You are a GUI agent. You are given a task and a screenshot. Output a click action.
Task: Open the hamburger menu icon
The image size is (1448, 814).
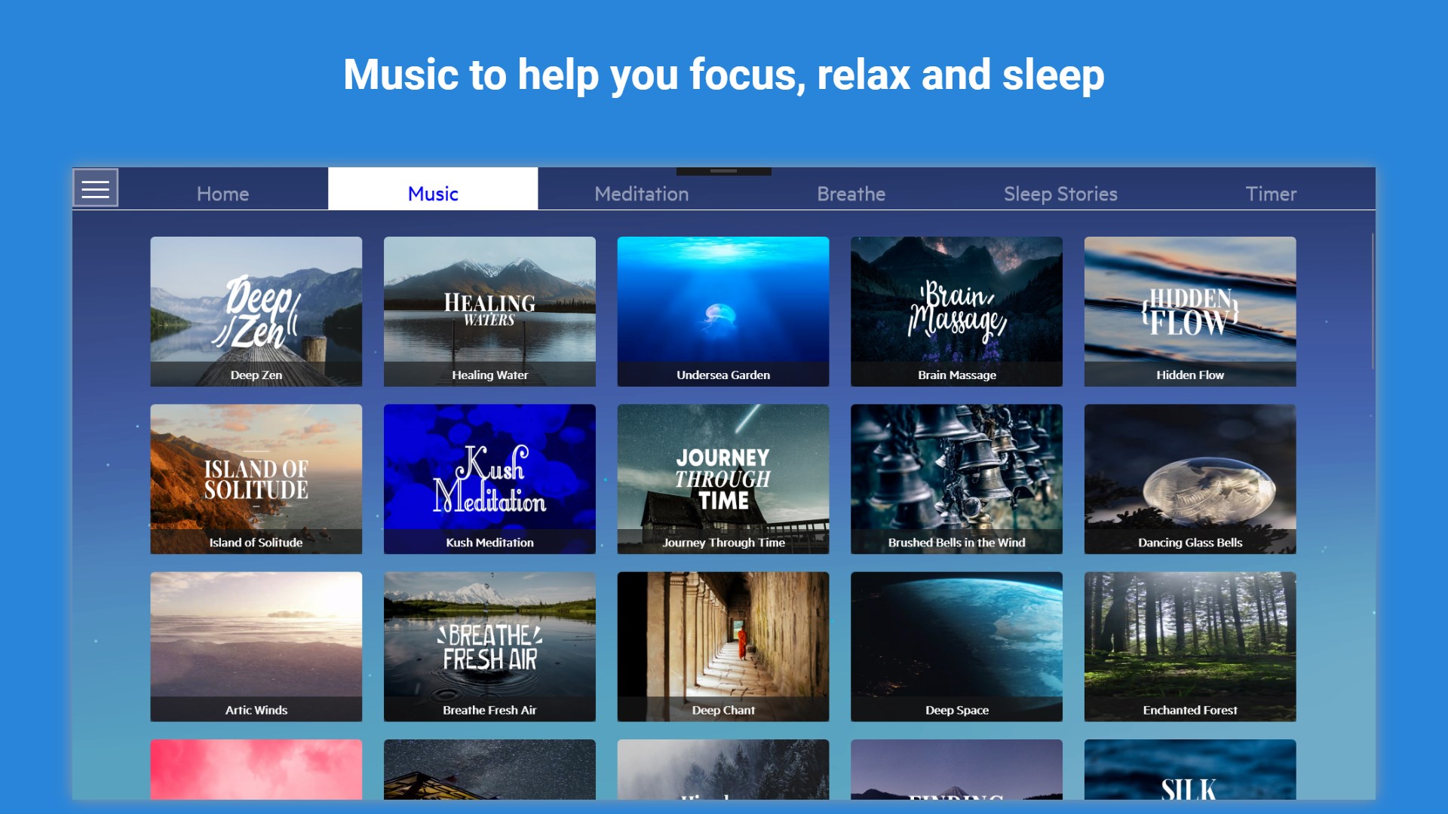click(95, 188)
